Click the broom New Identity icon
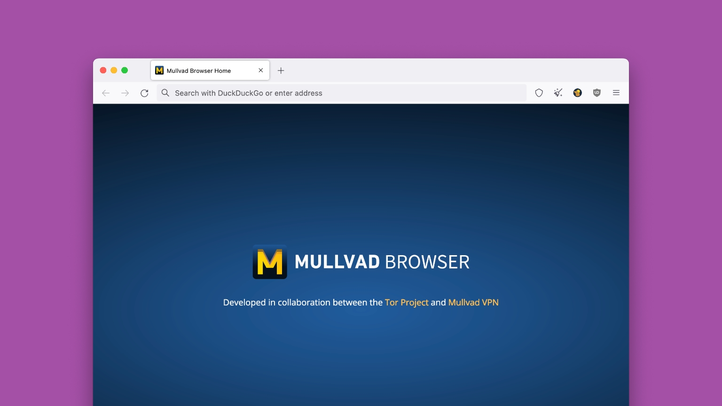The image size is (722, 406). click(558, 93)
